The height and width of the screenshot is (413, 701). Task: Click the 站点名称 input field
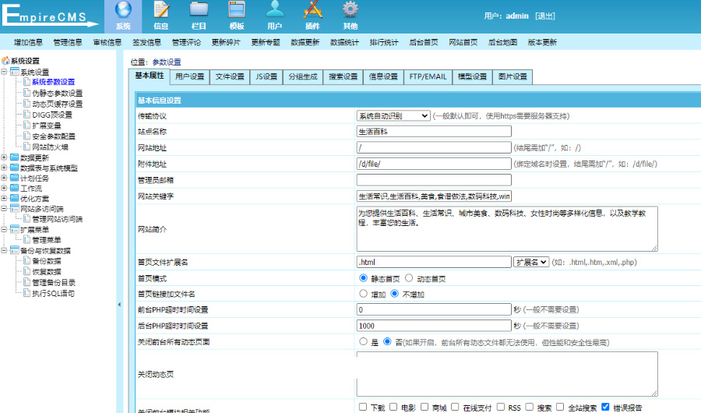point(433,131)
